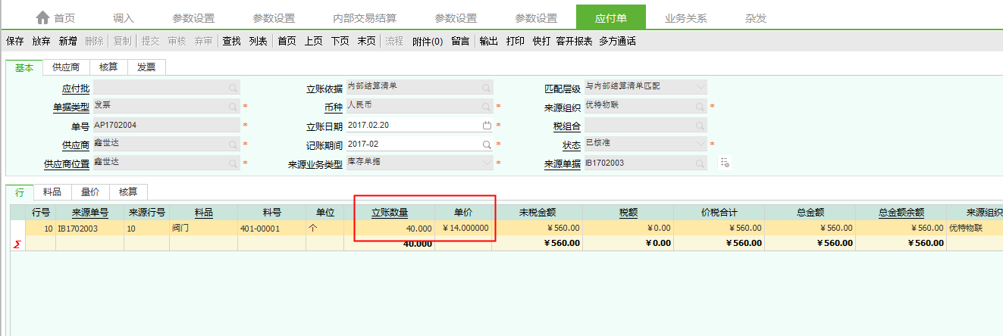
Task: Expand the 匹配层级 dropdown
Action: point(700,88)
